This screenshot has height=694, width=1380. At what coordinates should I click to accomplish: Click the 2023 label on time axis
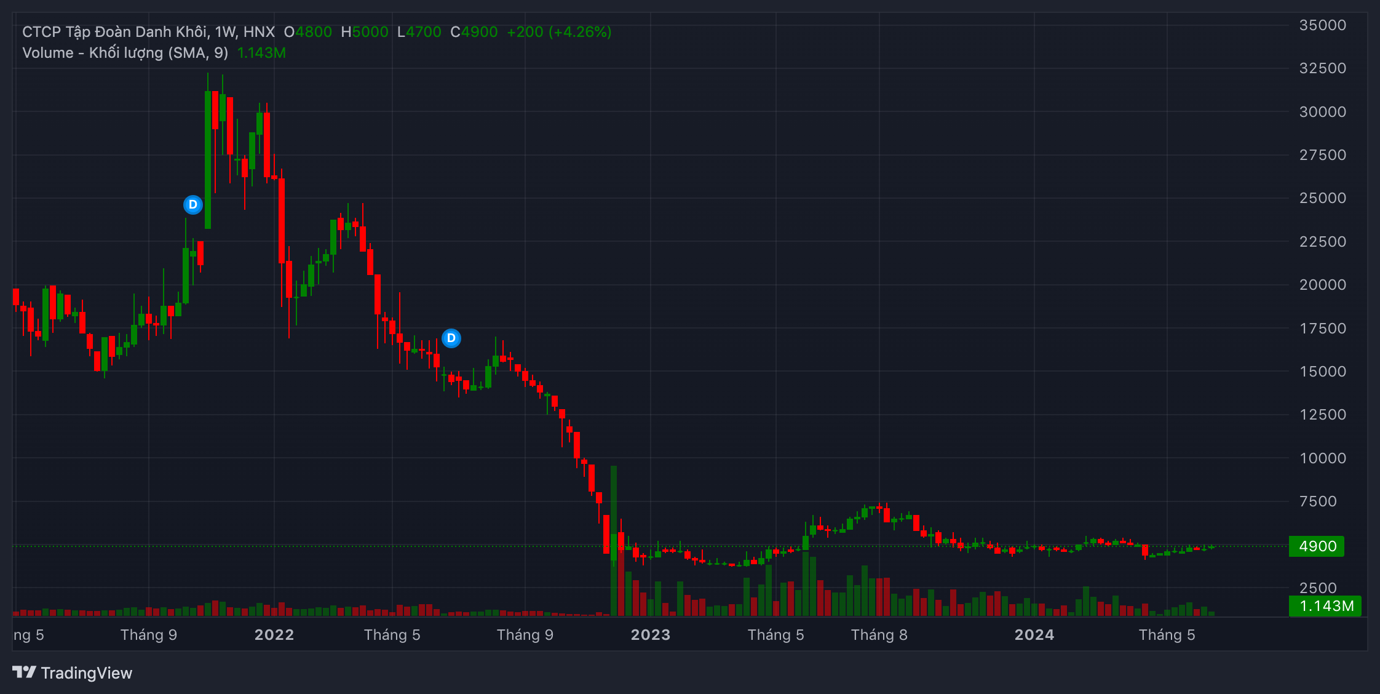651,635
